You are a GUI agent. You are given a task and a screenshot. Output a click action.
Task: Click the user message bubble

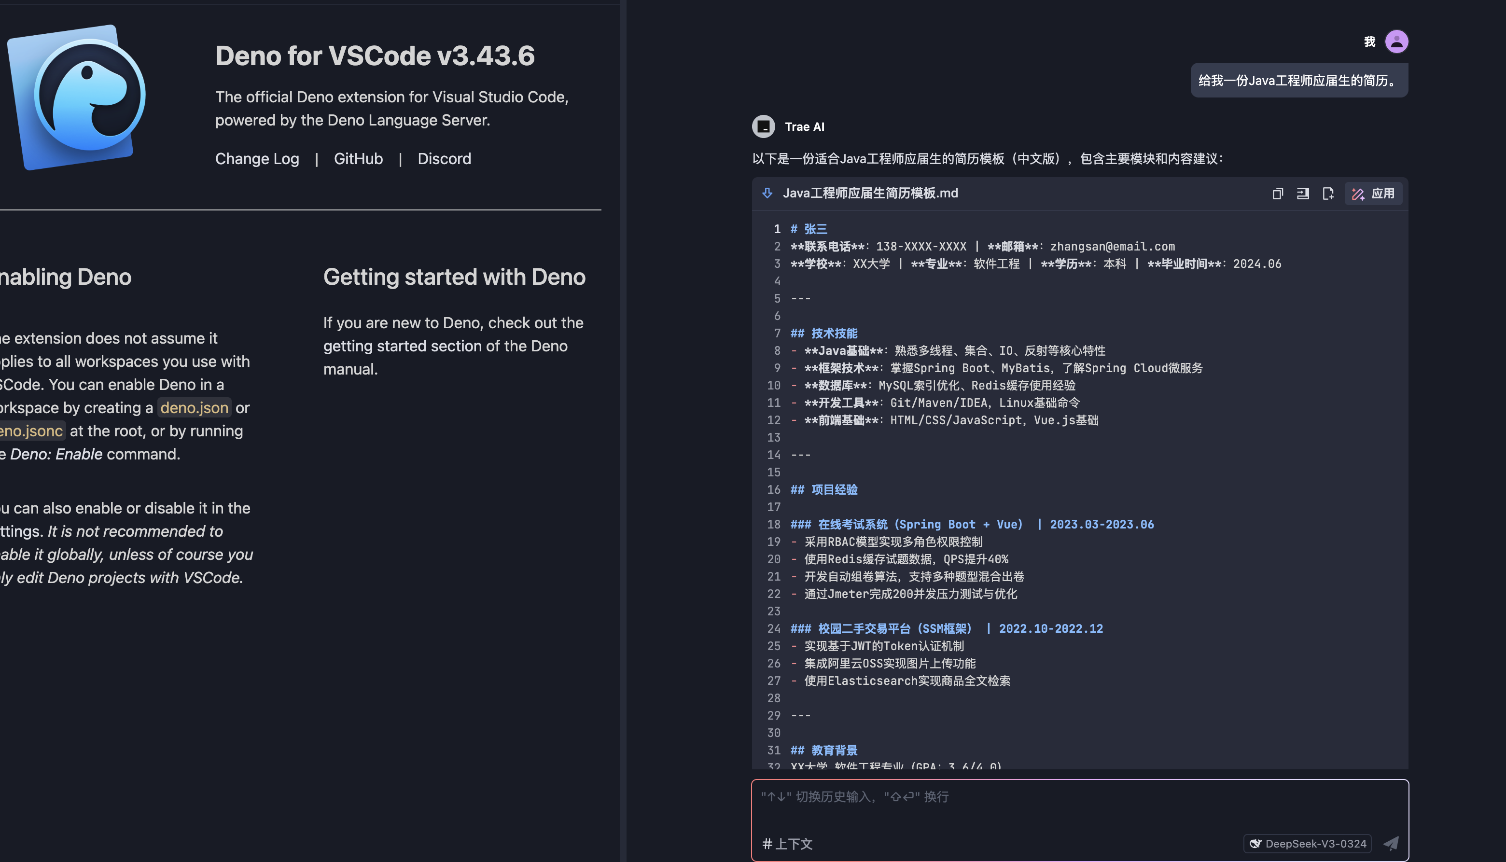[1299, 81]
